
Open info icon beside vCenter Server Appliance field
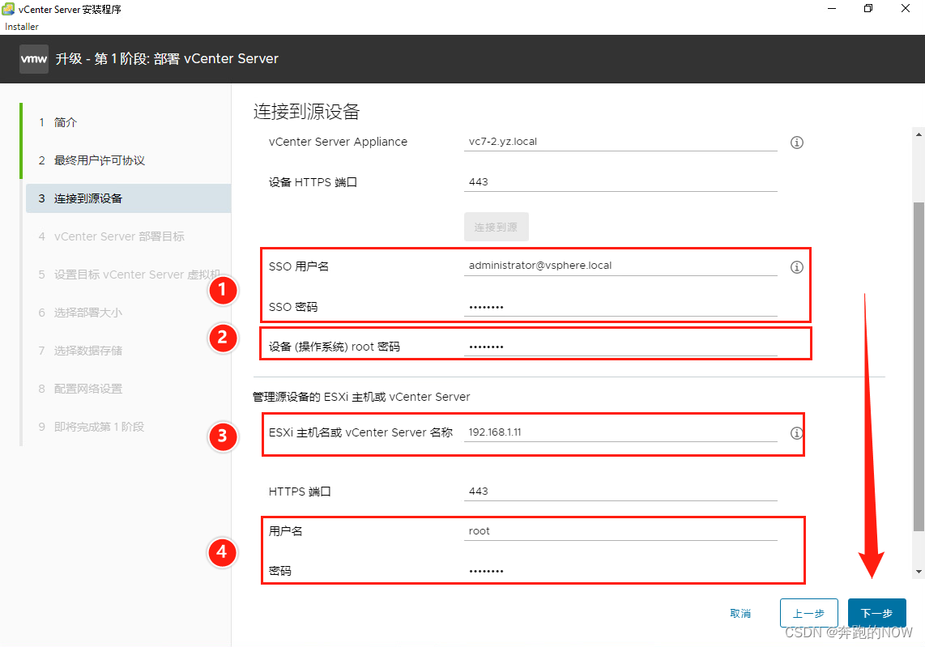click(796, 143)
